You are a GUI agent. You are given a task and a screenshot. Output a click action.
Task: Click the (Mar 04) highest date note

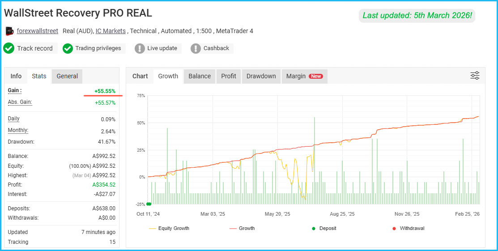(x=81, y=175)
